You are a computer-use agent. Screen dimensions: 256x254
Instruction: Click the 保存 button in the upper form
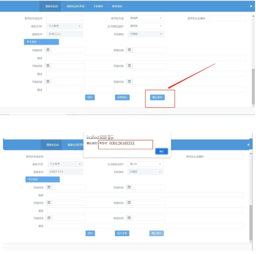coord(90,97)
